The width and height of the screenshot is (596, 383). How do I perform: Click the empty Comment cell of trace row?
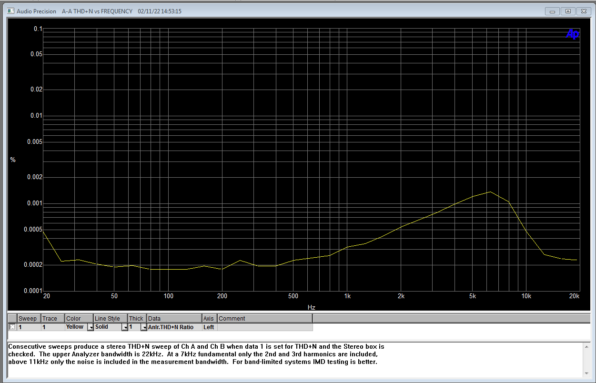(265, 327)
